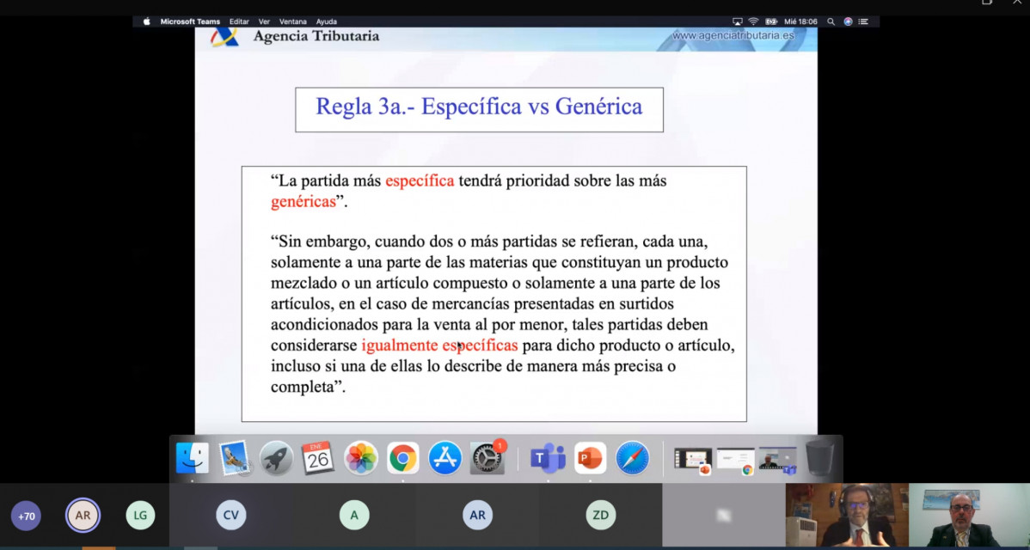The image size is (1030, 550).
Task: Open System Preferences showing the update badge
Action: [487, 458]
